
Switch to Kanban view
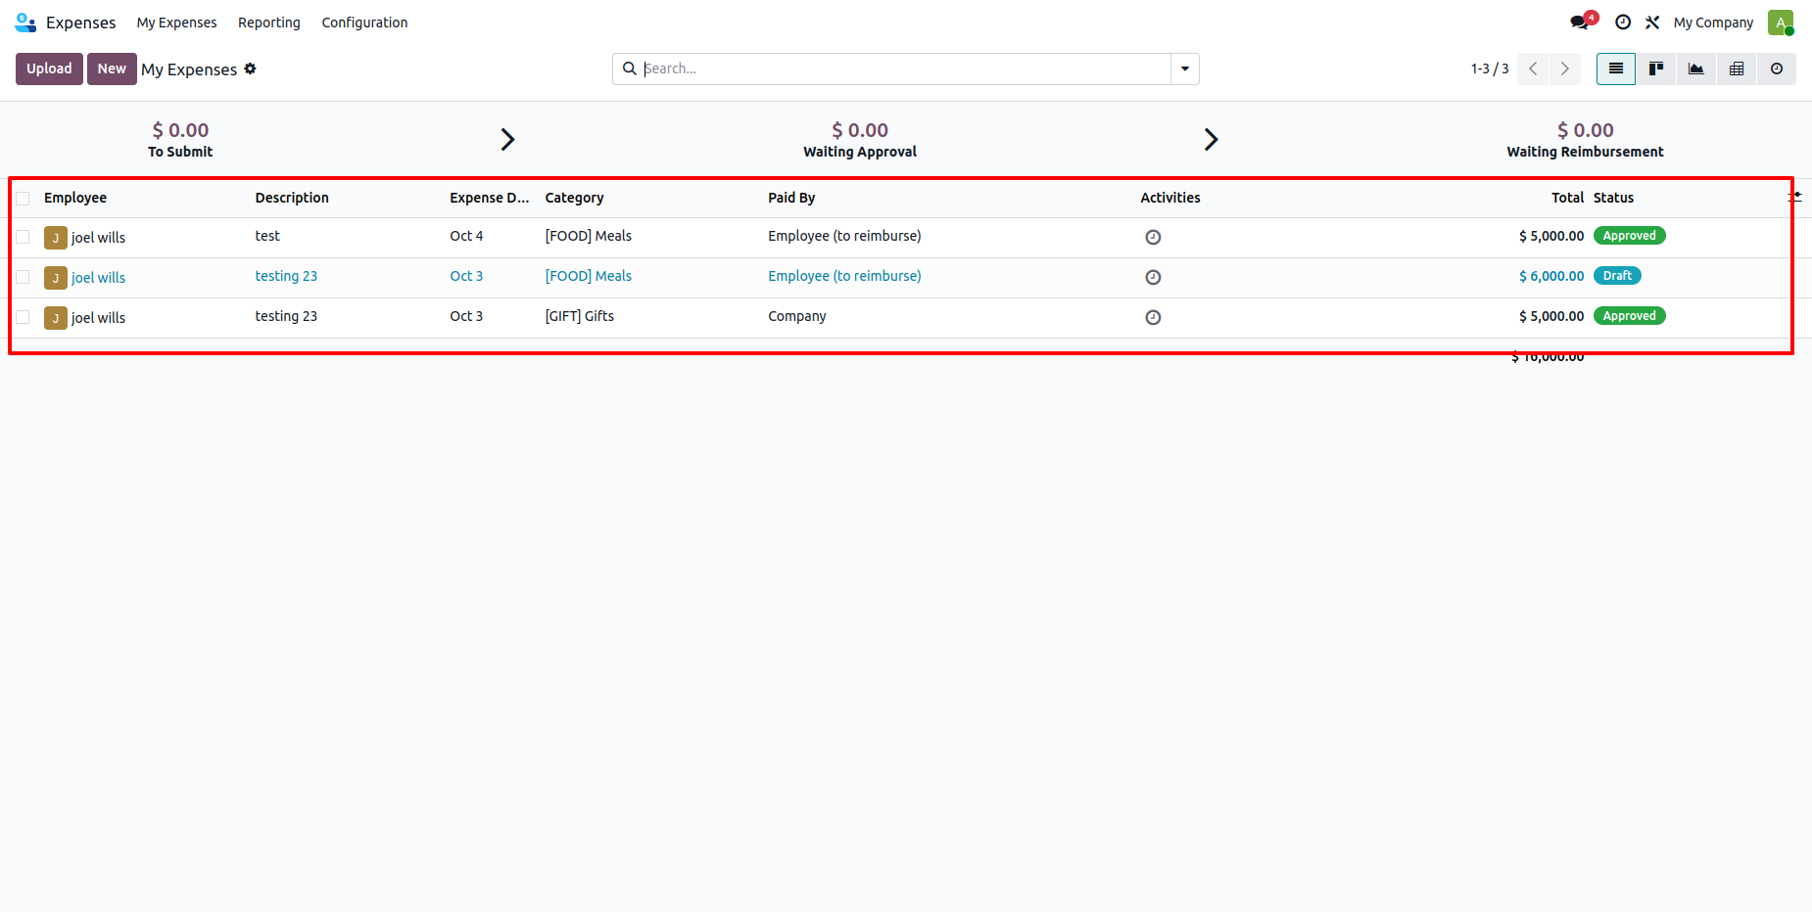[1656, 68]
